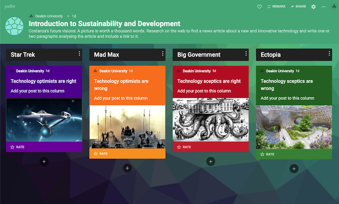This screenshot has height=204, width=339.
Task: Rate the Technology optimists are right post
Action: pyautogui.click(x=17, y=147)
